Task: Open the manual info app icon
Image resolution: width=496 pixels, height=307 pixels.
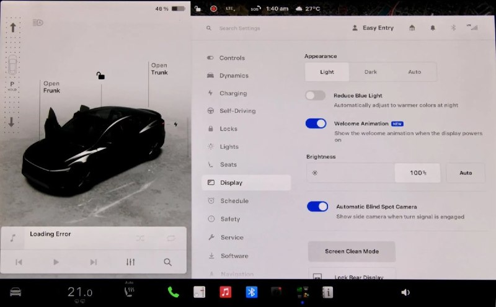Action: point(328,292)
